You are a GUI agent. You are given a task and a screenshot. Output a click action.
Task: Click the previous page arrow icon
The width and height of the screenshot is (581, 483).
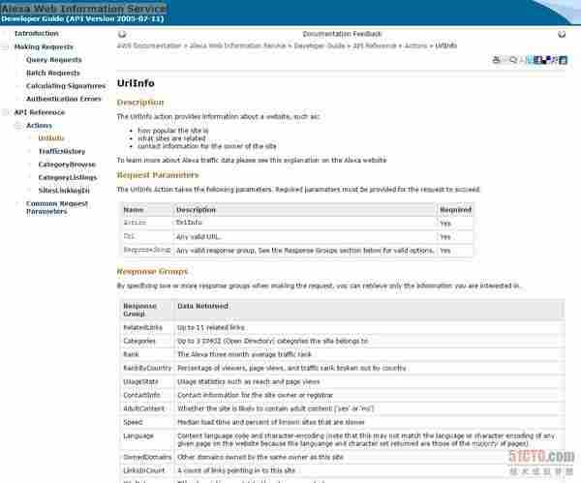pos(123,34)
